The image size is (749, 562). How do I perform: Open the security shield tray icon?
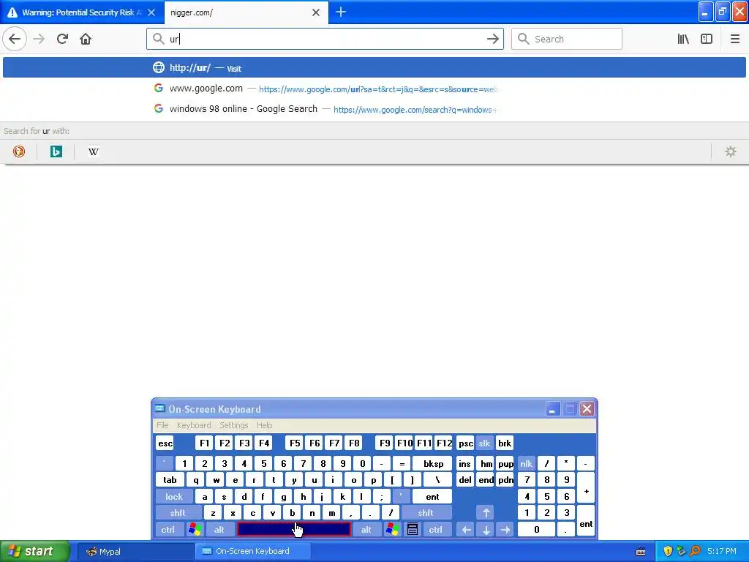(668, 552)
